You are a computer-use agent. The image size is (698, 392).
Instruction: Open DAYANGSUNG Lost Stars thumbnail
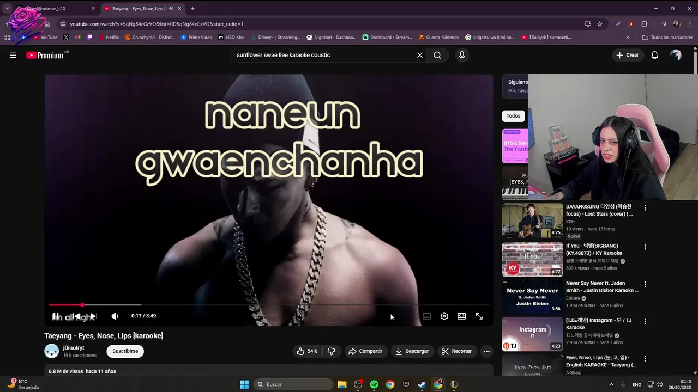(x=532, y=220)
